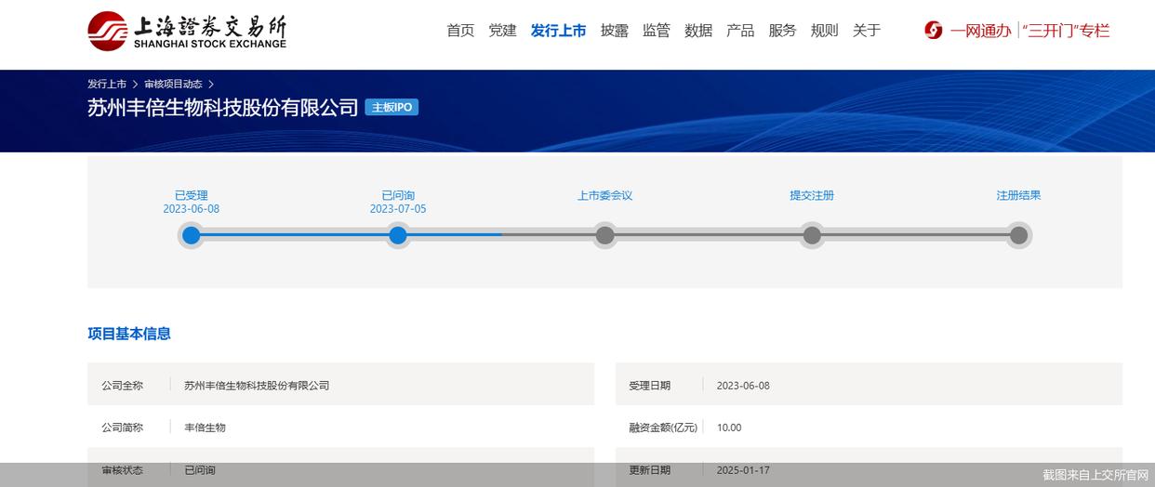This screenshot has width=1155, height=487.
Task: Open the "三开门"专栏 link
Action: pos(1066,31)
